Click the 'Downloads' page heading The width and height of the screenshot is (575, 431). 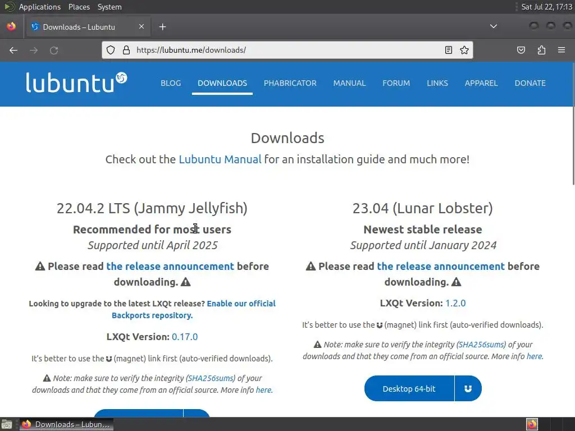pyautogui.click(x=287, y=138)
